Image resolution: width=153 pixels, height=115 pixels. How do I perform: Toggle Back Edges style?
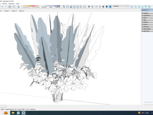pos(92,7)
